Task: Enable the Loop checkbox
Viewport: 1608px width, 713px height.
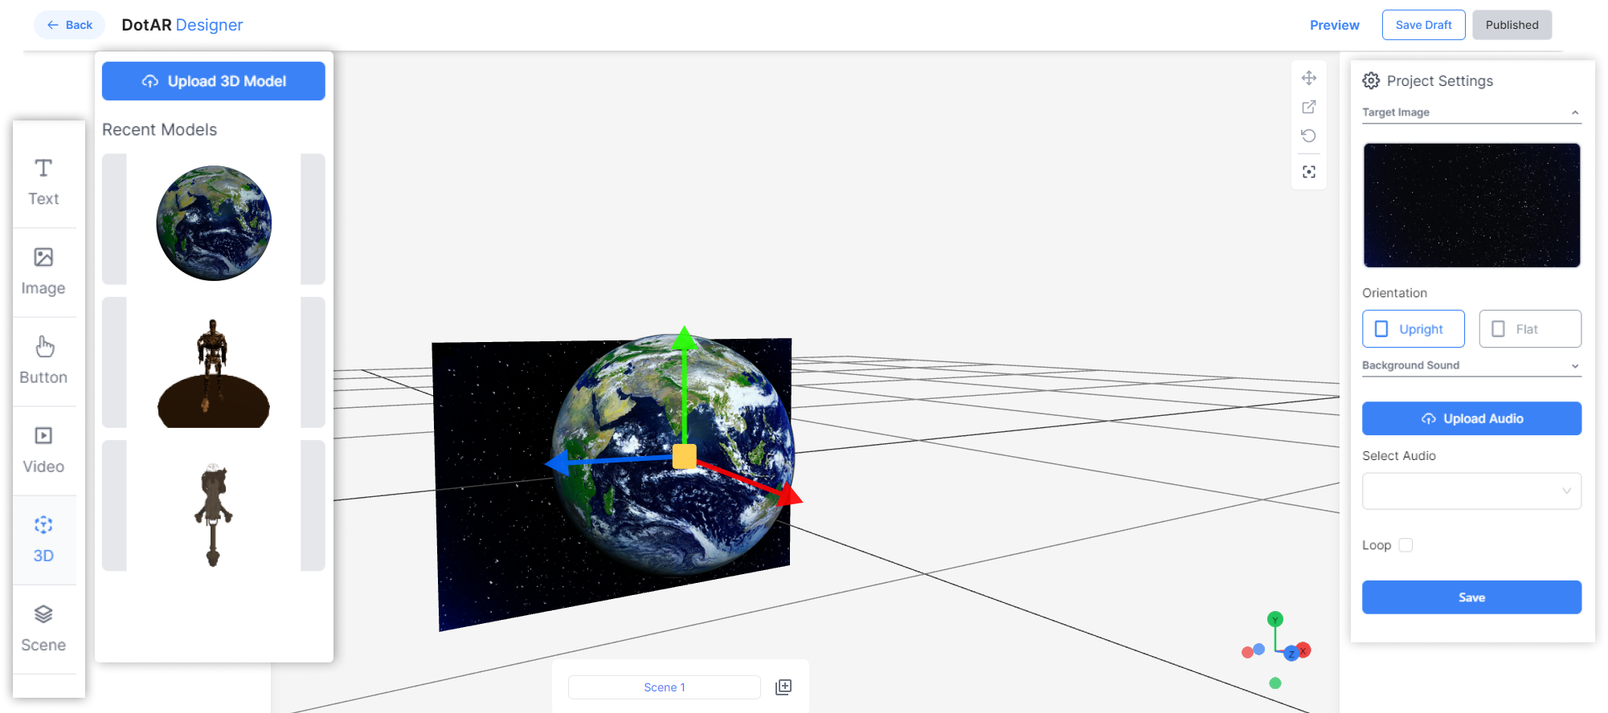Action: pyautogui.click(x=1405, y=545)
